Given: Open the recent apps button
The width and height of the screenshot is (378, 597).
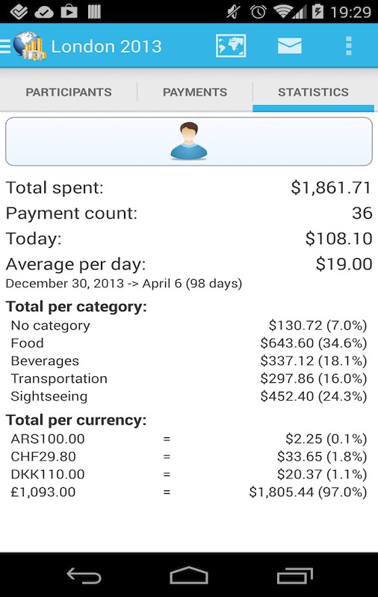Looking at the screenshot, I should [294, 575].
